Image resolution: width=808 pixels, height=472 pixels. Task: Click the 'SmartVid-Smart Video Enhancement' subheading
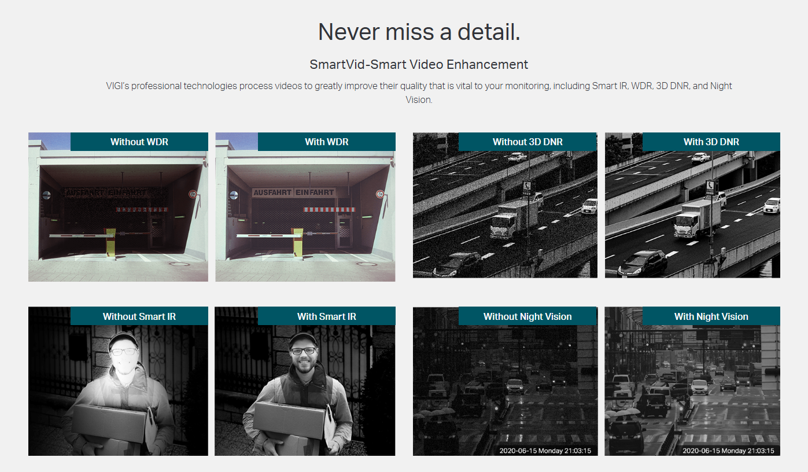point(419,64)
